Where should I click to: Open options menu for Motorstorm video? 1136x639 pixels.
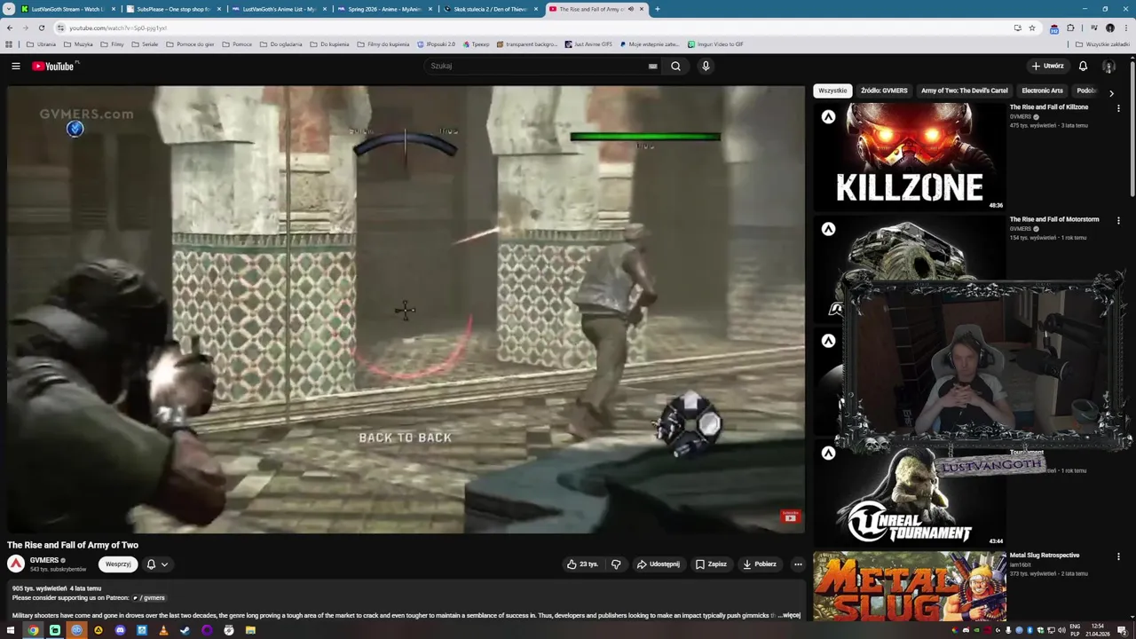click(x=1118, y=220)
